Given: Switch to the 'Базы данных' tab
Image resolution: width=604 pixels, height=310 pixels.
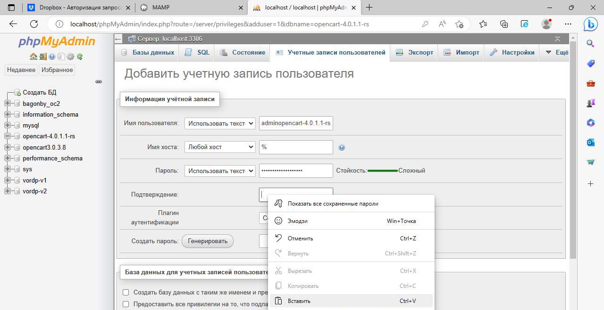Looking at the screenshot, I should coord(147,53).
